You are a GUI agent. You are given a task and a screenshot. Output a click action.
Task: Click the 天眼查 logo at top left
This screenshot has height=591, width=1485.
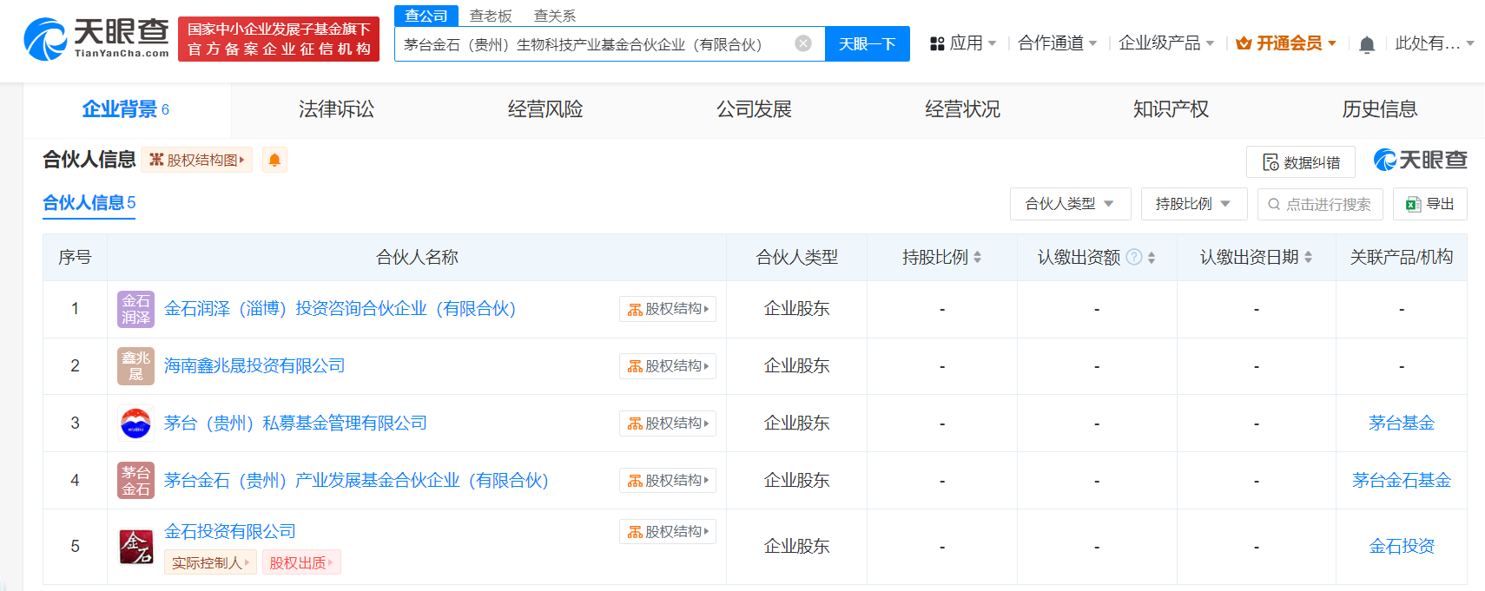click(x=96, y=39)
